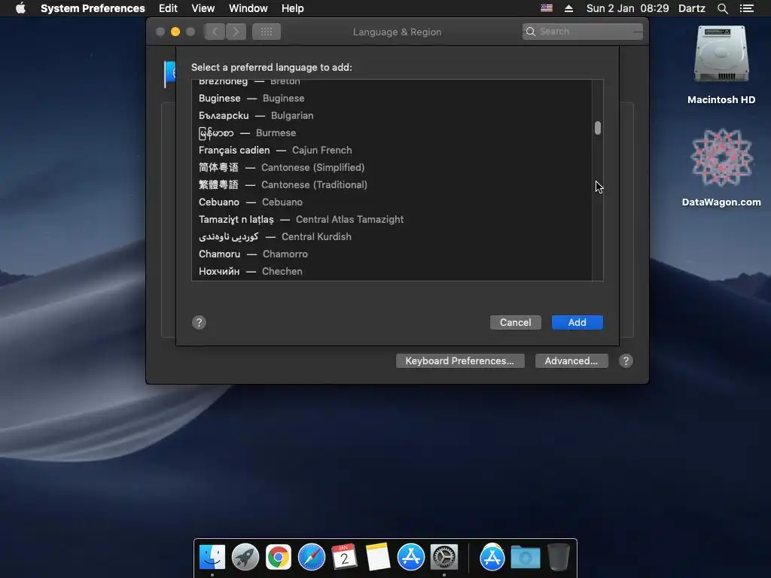Open Macintosh HD desktop icon
This screenshot has width=771, height=578.
click(x=721, y=54)
